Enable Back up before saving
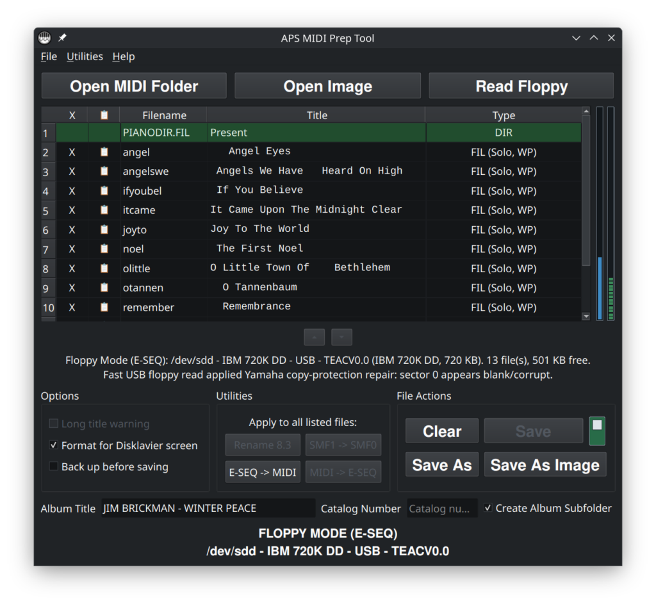Image resolution: width=656 pixels, height=606 pixels. [x=54, y=466]
